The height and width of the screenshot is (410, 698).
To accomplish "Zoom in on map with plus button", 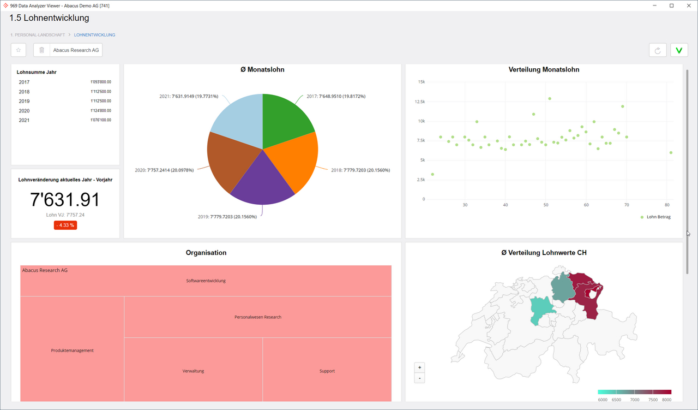I will pos(419,367).
